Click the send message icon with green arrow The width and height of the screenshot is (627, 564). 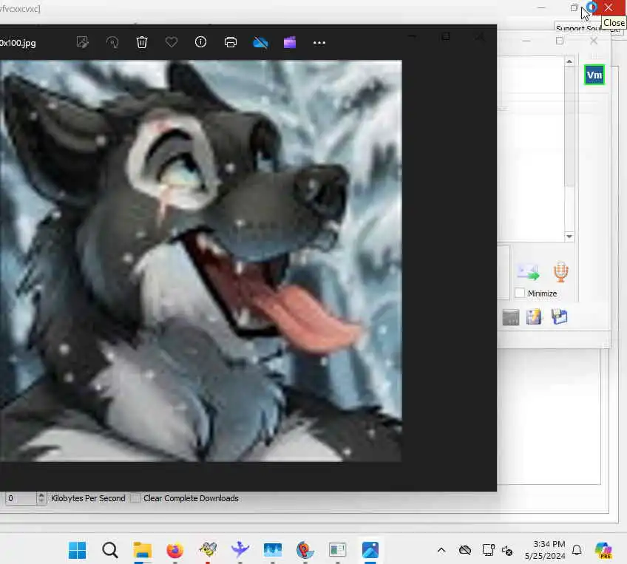click(528, 272)
